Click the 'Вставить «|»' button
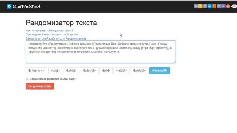Viewport: 237px width, 133px height. (36, 71)
